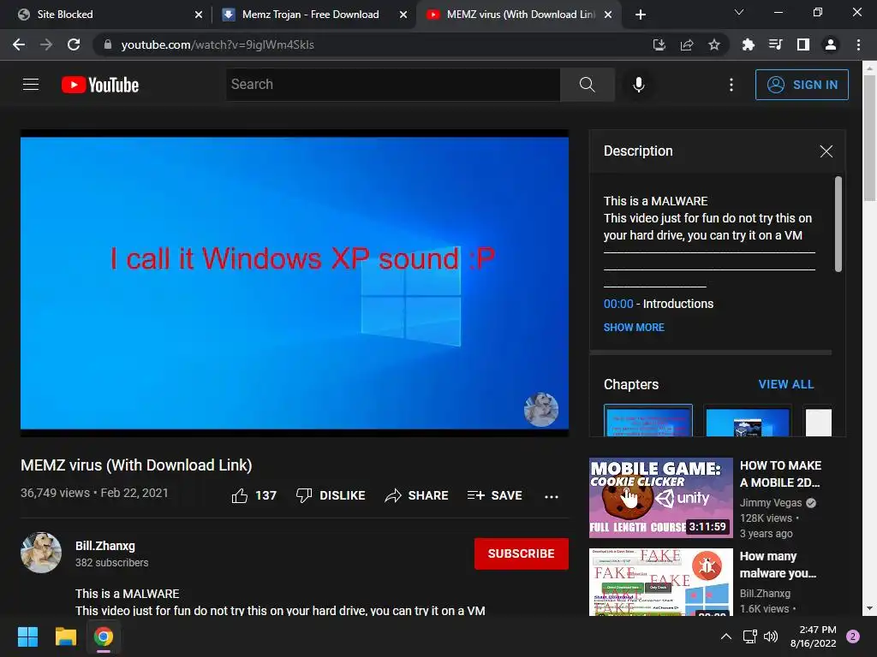Open Bill.Zhanxg channel avatar
This screenshot has height=657, width=877.
click(41, 553)
